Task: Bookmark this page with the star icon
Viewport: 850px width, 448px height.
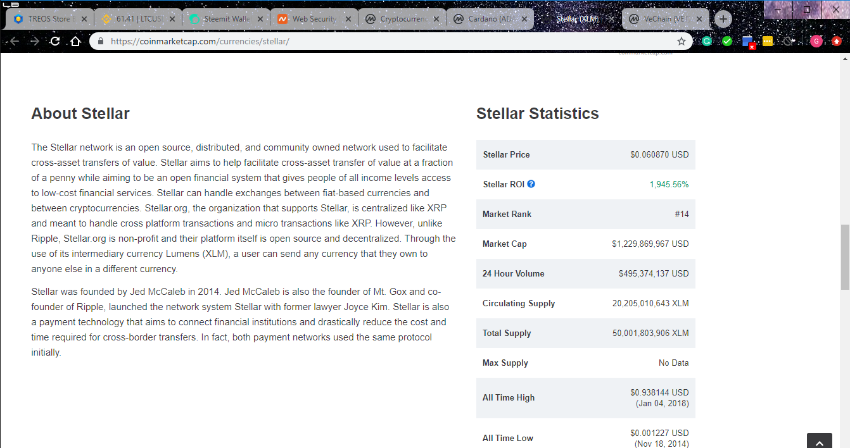Action: pyautogui.click(x=682, y=41)
